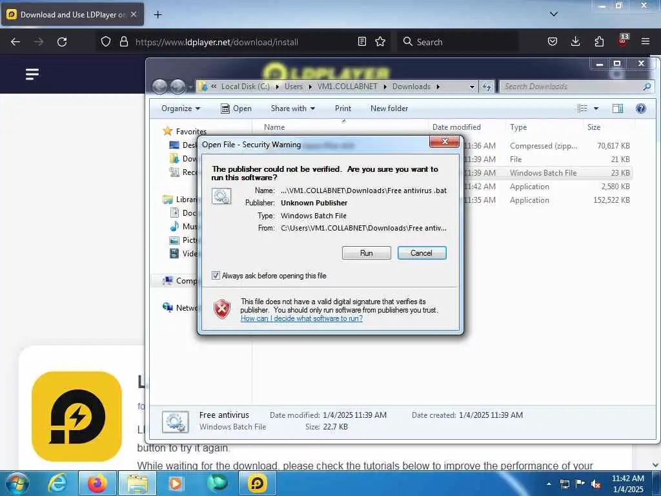661x496 pixels.
Task: Expand the view options dropdown arrow
Action: [596, 108]
